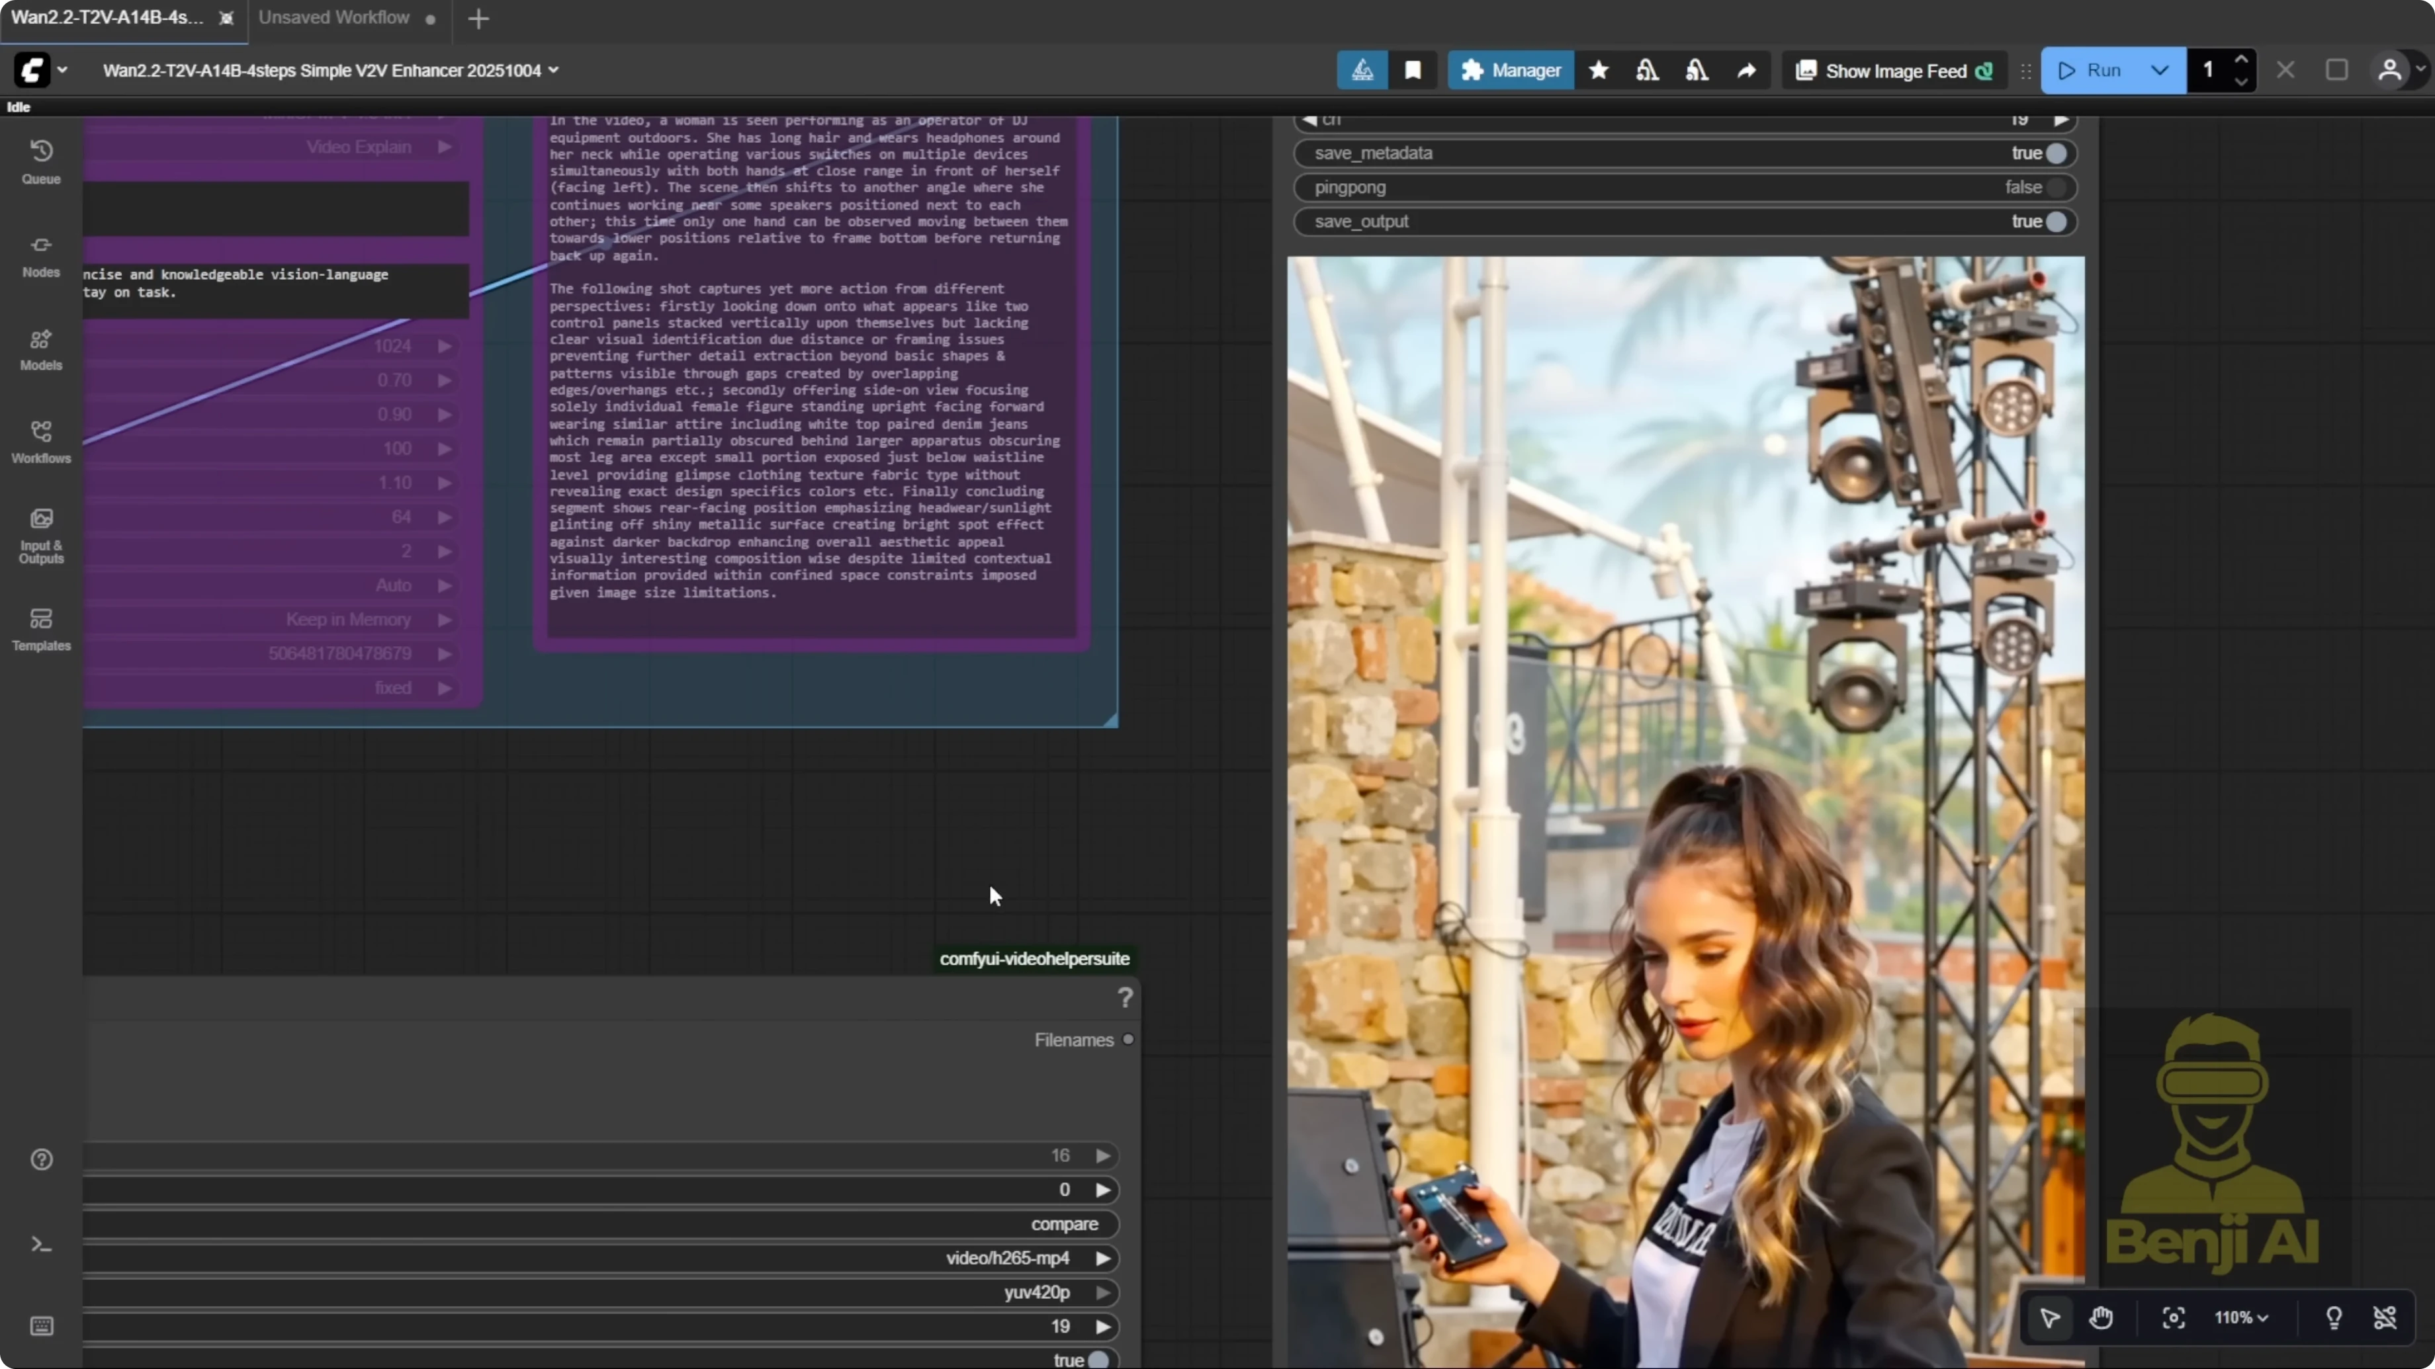The width and height of the screenshot is (2435, 1369).
Task: Open the terminal panel from the sidebar
Action: pyautogui.click(x=40, y=1244)
